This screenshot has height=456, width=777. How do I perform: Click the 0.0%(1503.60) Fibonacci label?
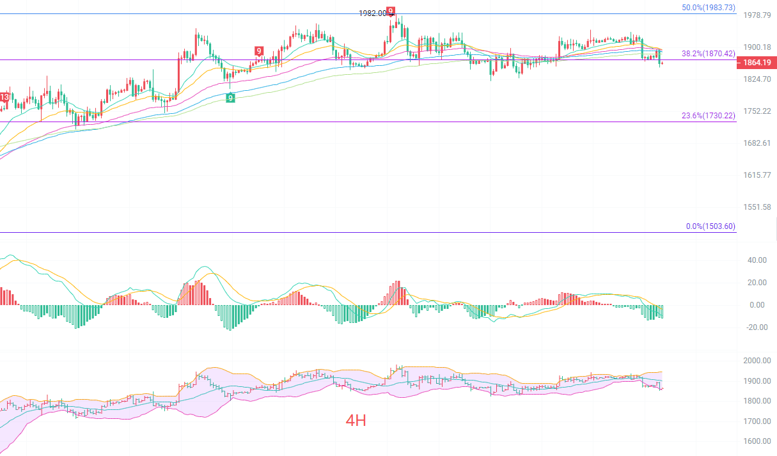pyautogui.click(x=710, y=226)
